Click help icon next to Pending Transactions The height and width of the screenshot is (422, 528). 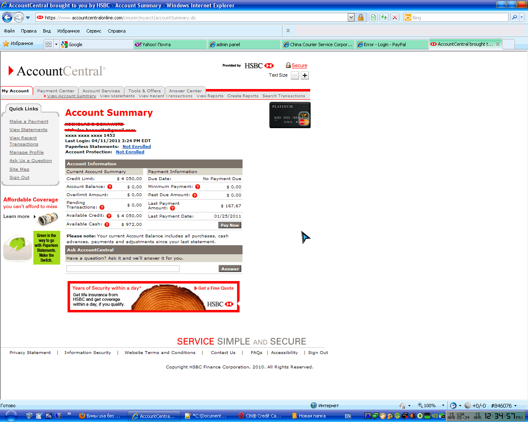[x=102, y=207]
